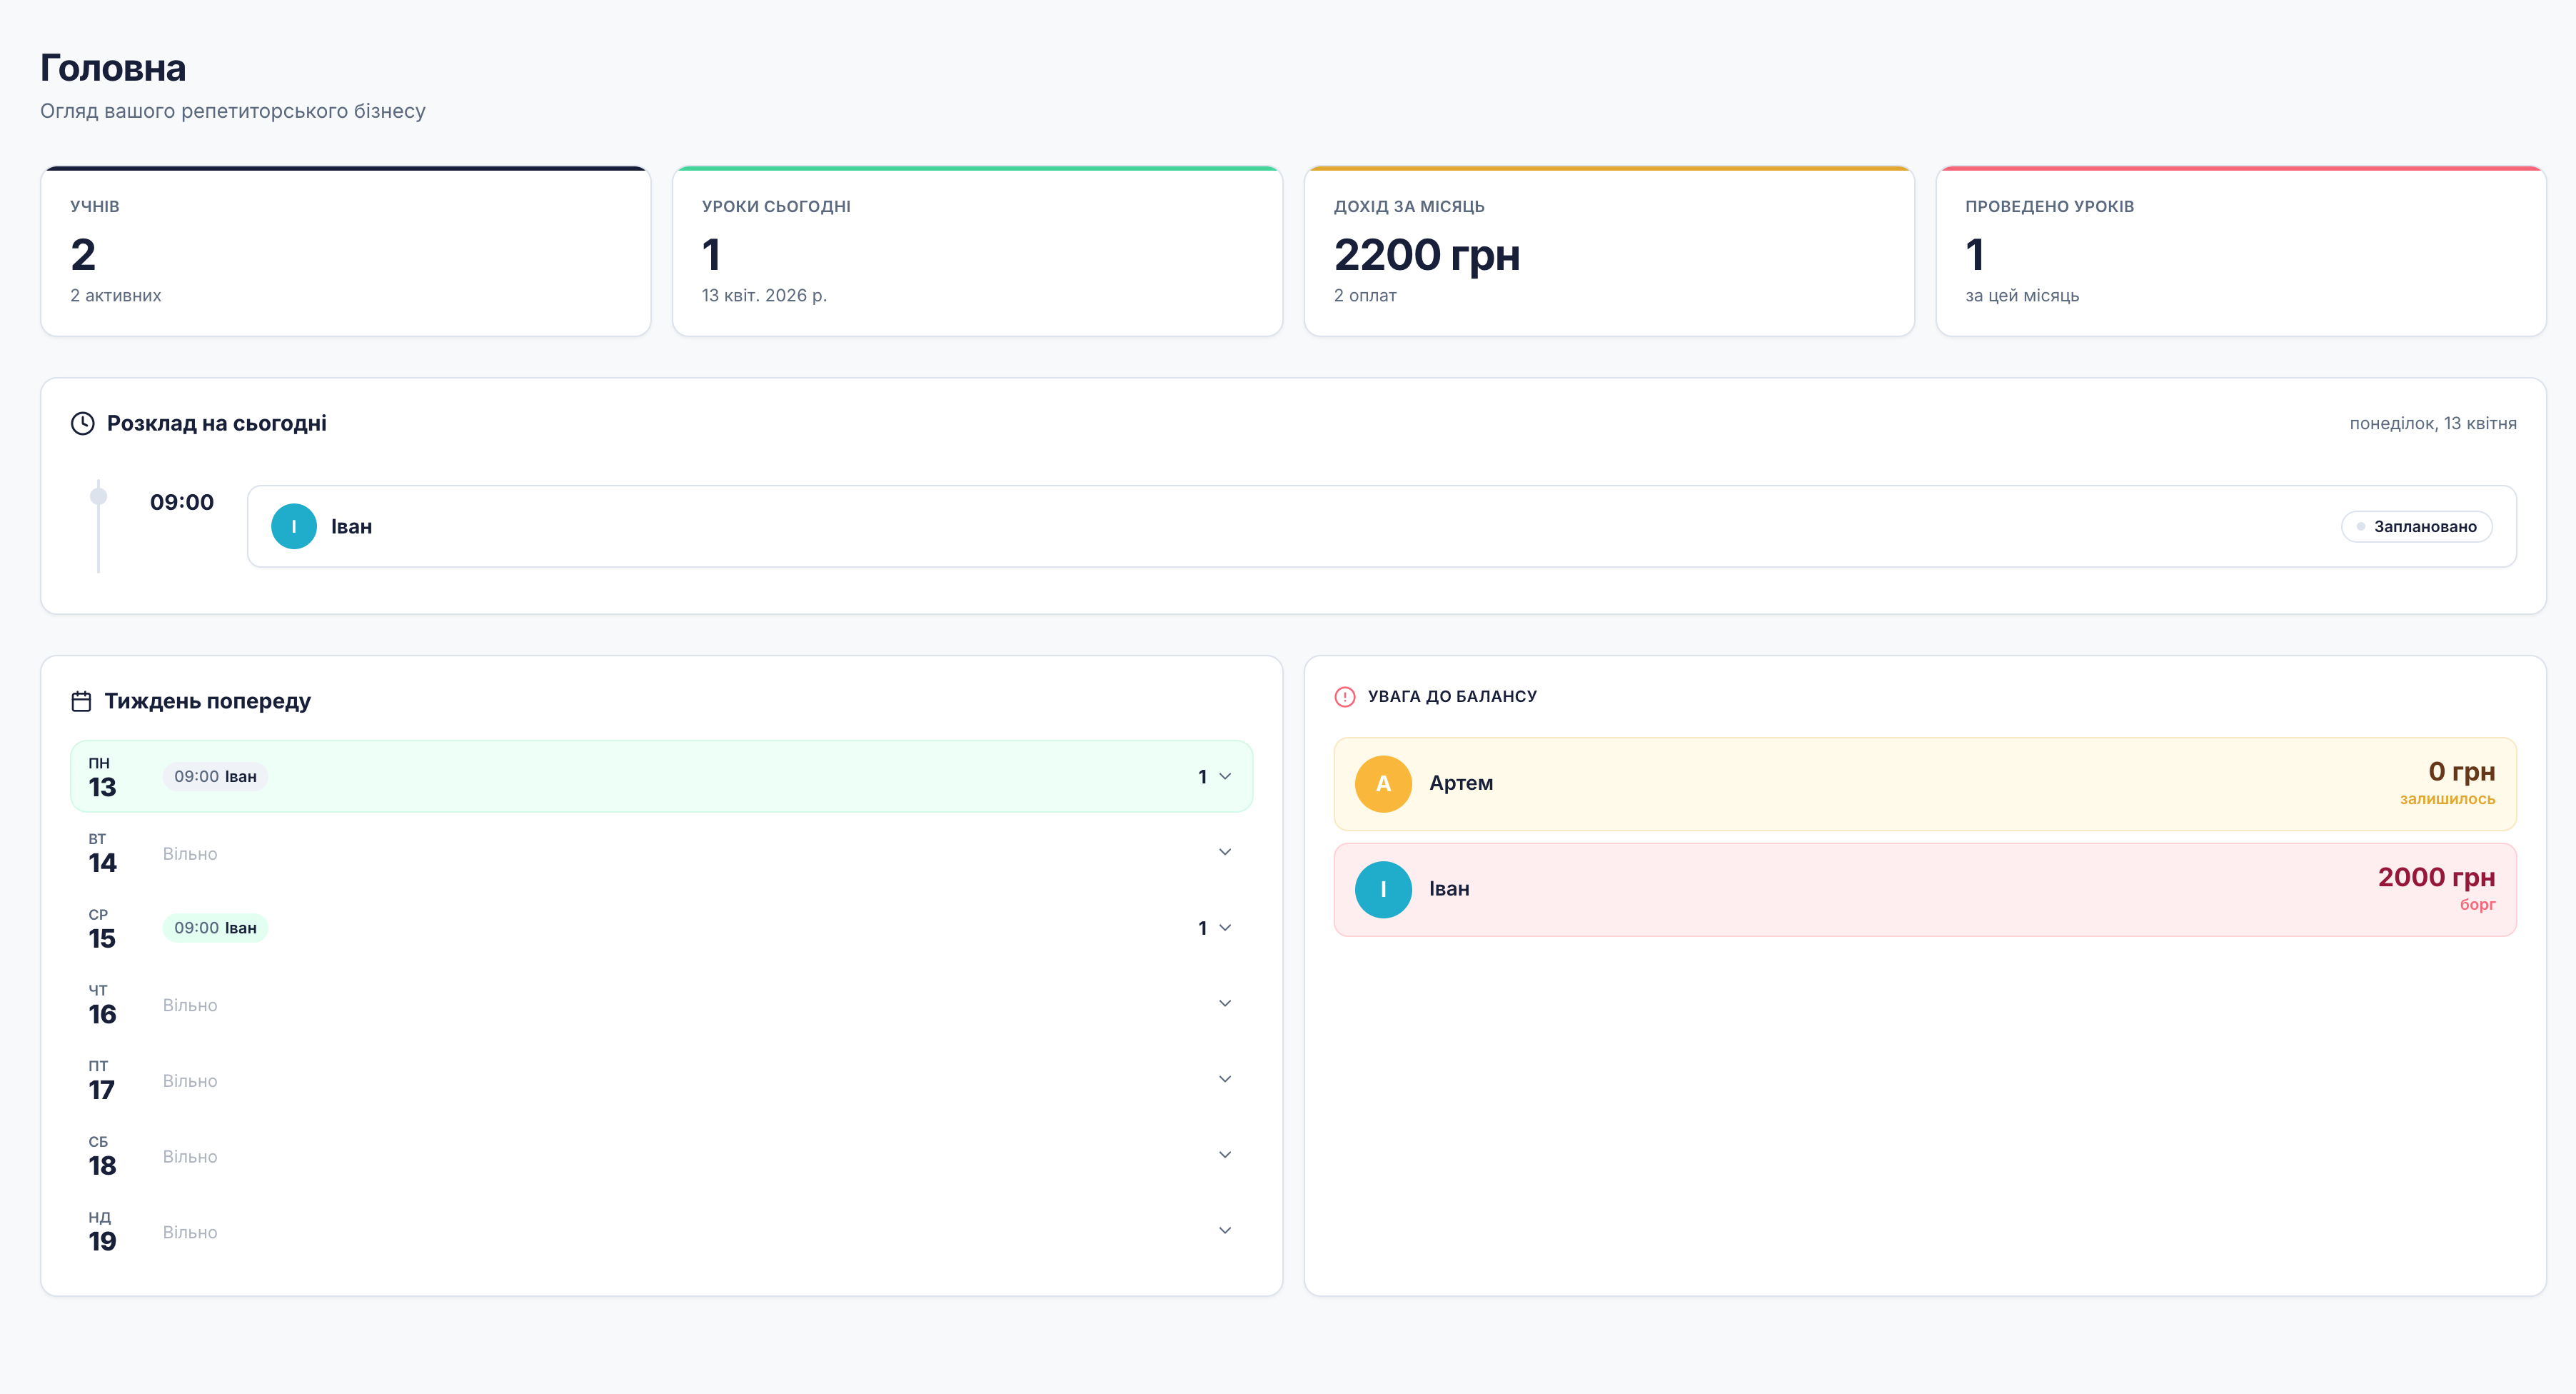
Task: Click the clock icon beside Розклад на сьогодні
Action: (82, 423)
